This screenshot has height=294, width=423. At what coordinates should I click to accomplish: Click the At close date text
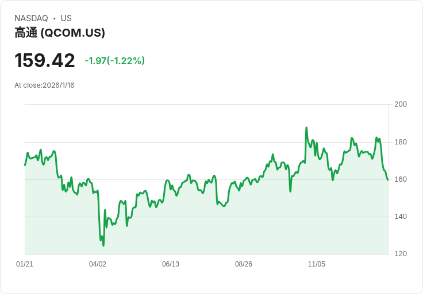click(44, 85)
